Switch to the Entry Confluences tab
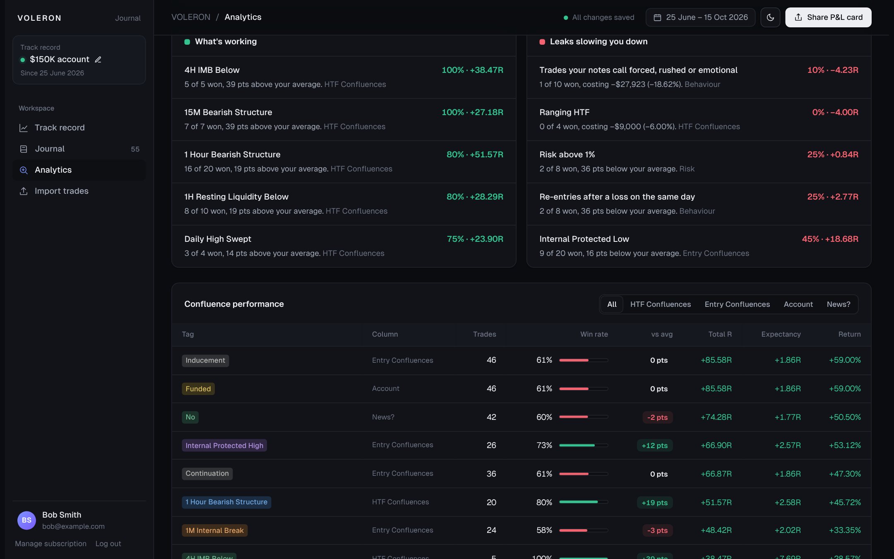 pyautogui.click(x=737, y=304)
